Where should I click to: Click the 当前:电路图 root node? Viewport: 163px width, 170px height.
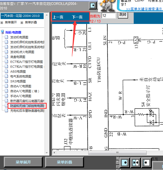pyautogui.click(x=13, y=32)
